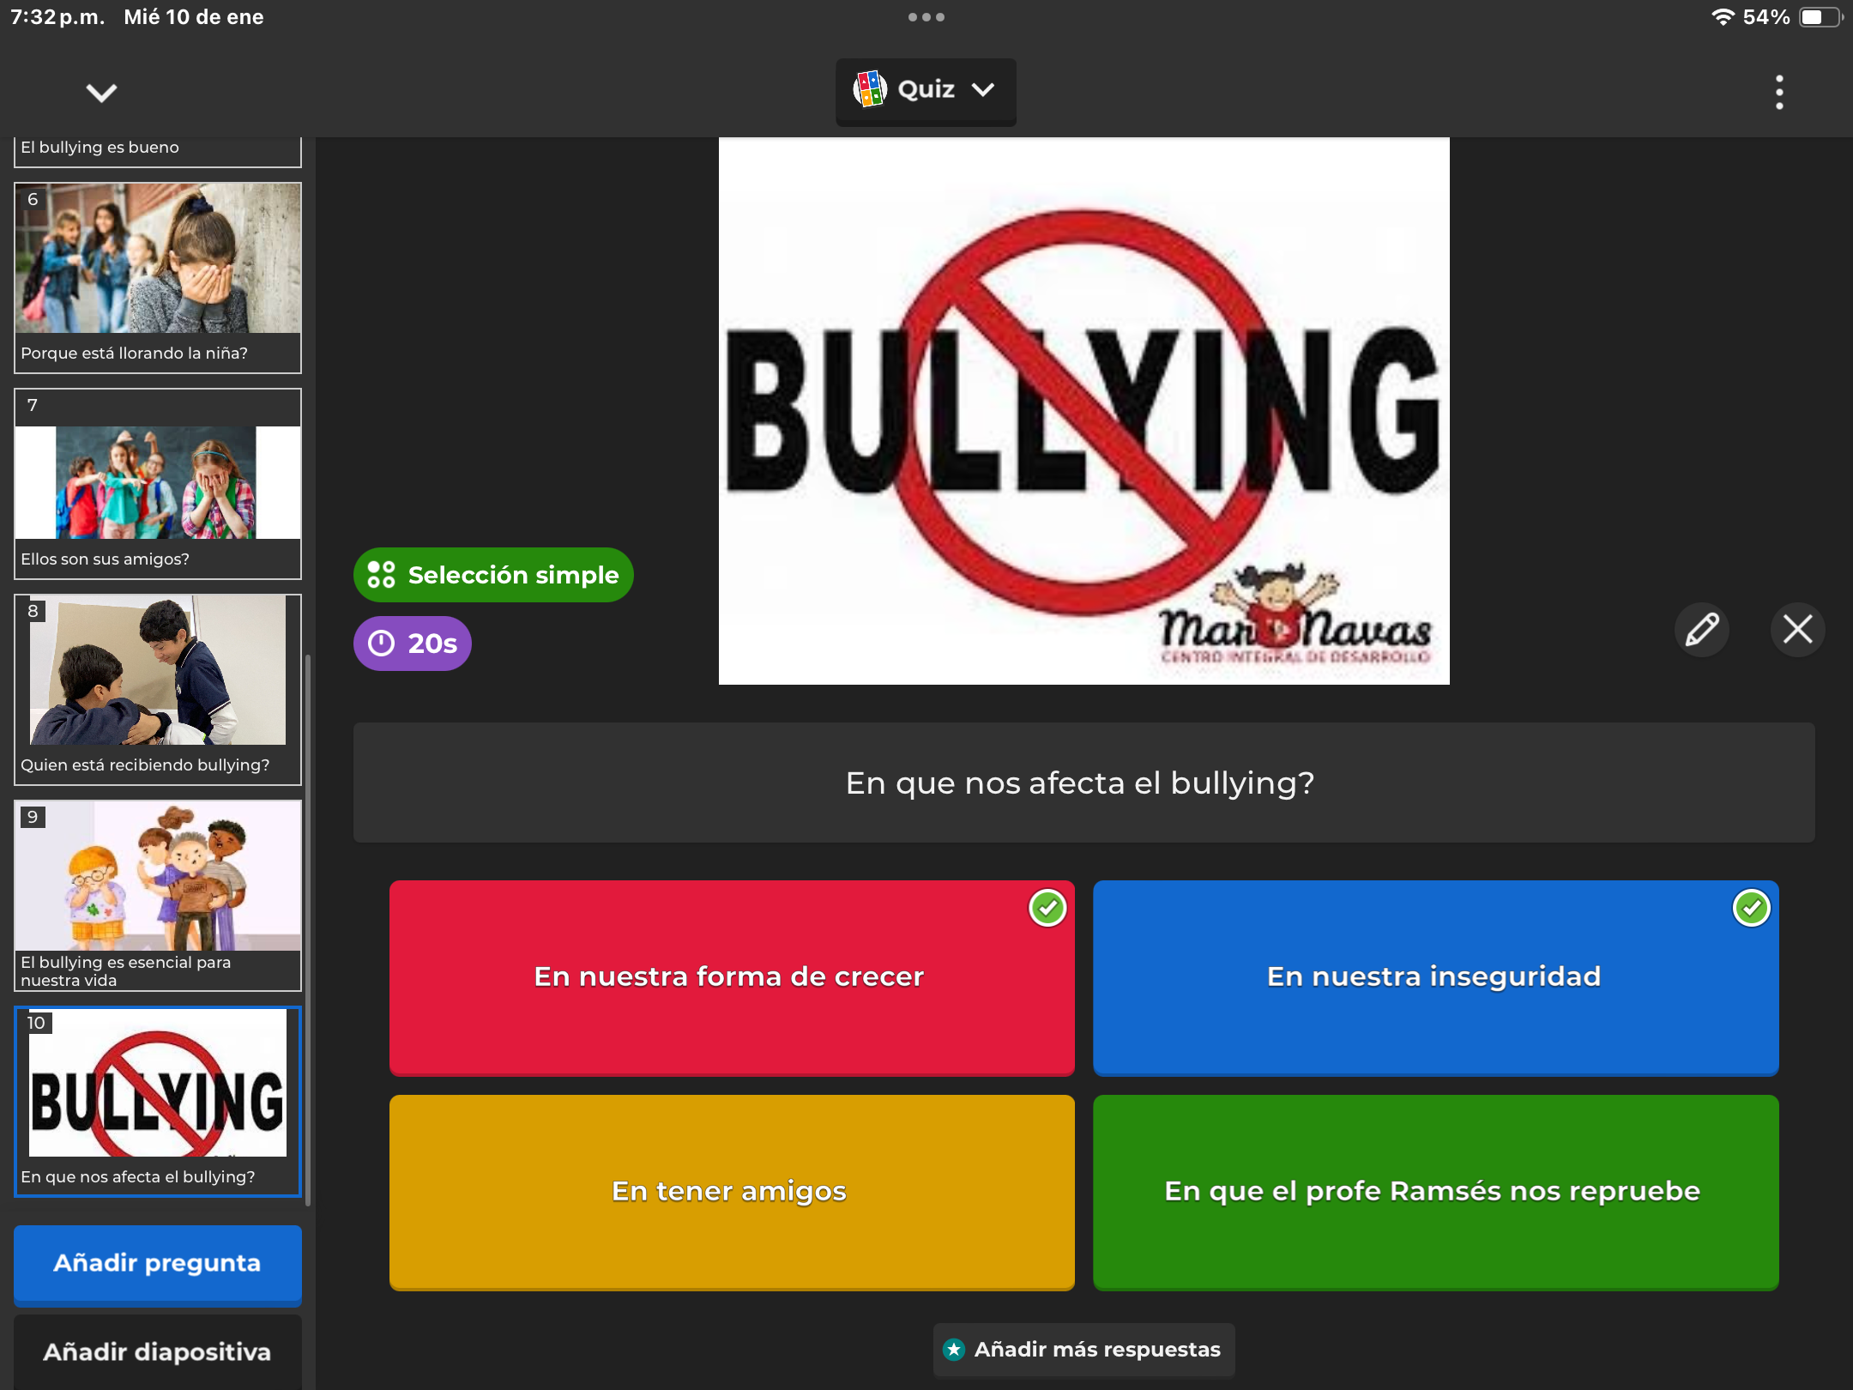Edit the question text field
This screenshot has width=1853, height=1390.
pyautogui.click(x=1083, y=783)
